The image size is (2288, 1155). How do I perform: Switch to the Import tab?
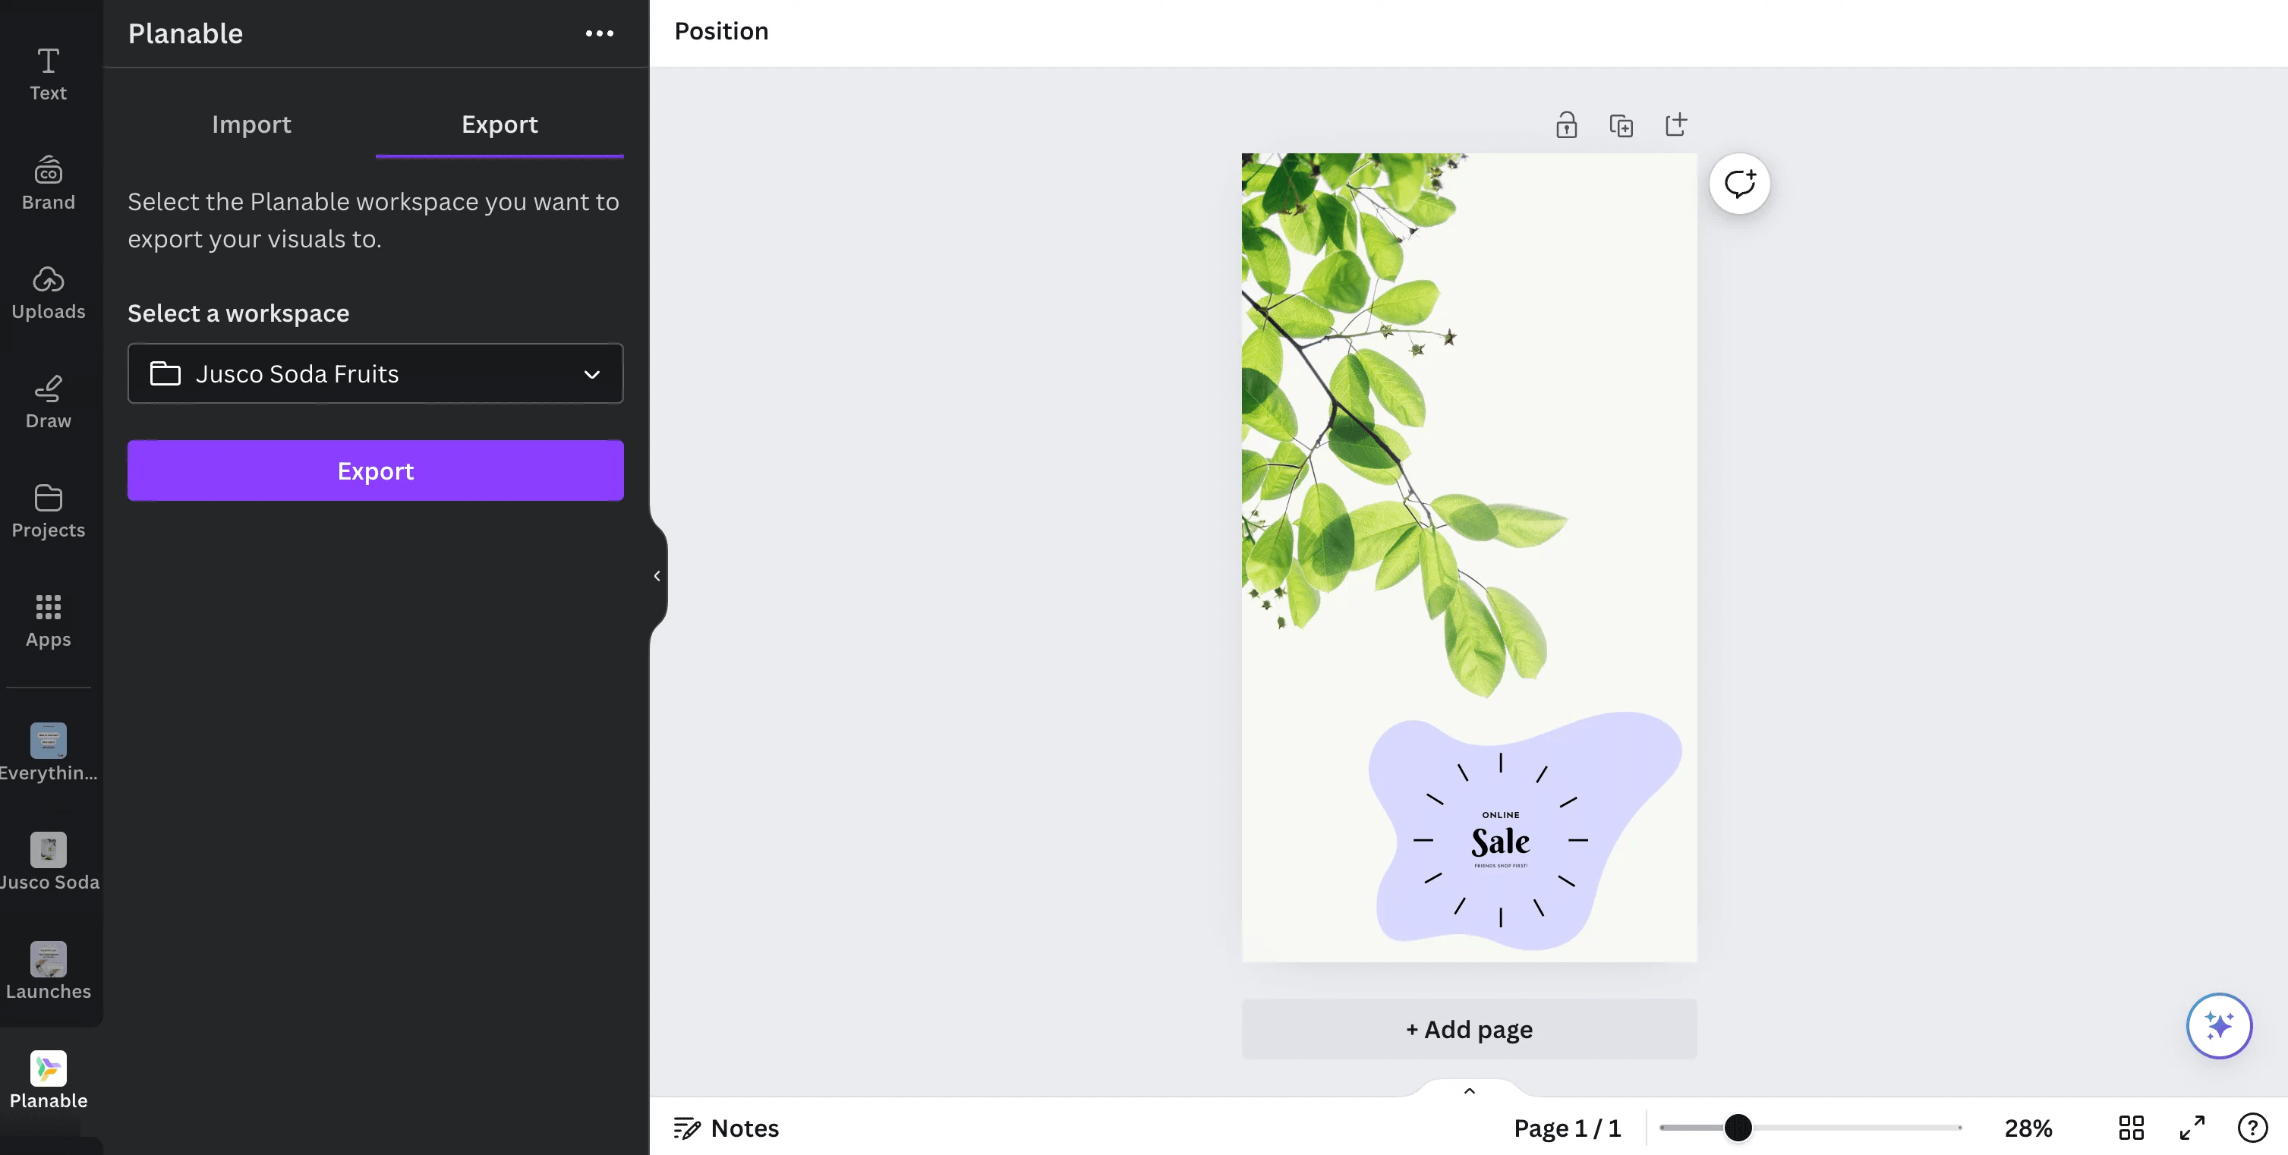[251, 122]
